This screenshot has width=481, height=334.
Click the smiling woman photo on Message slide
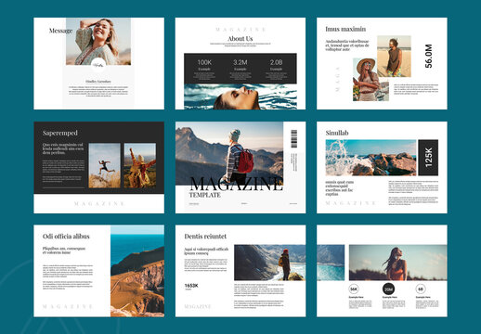[98, 41]
